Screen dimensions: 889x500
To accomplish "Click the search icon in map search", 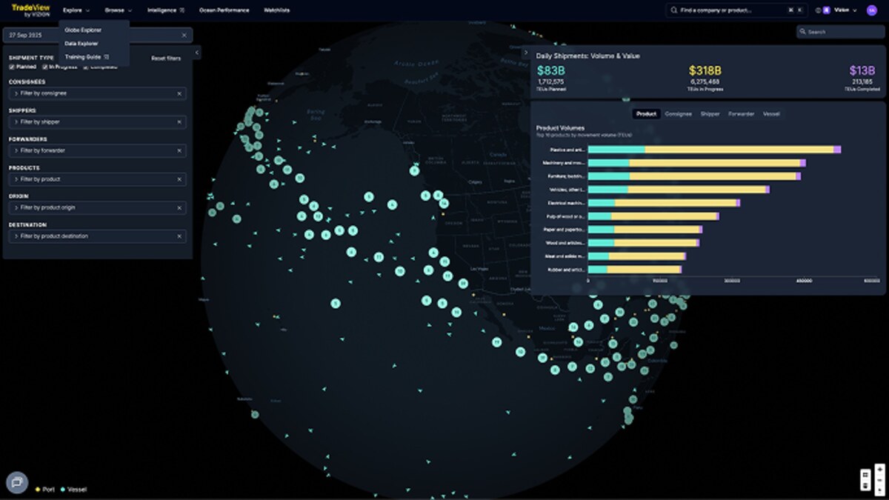I will (804, 32).
